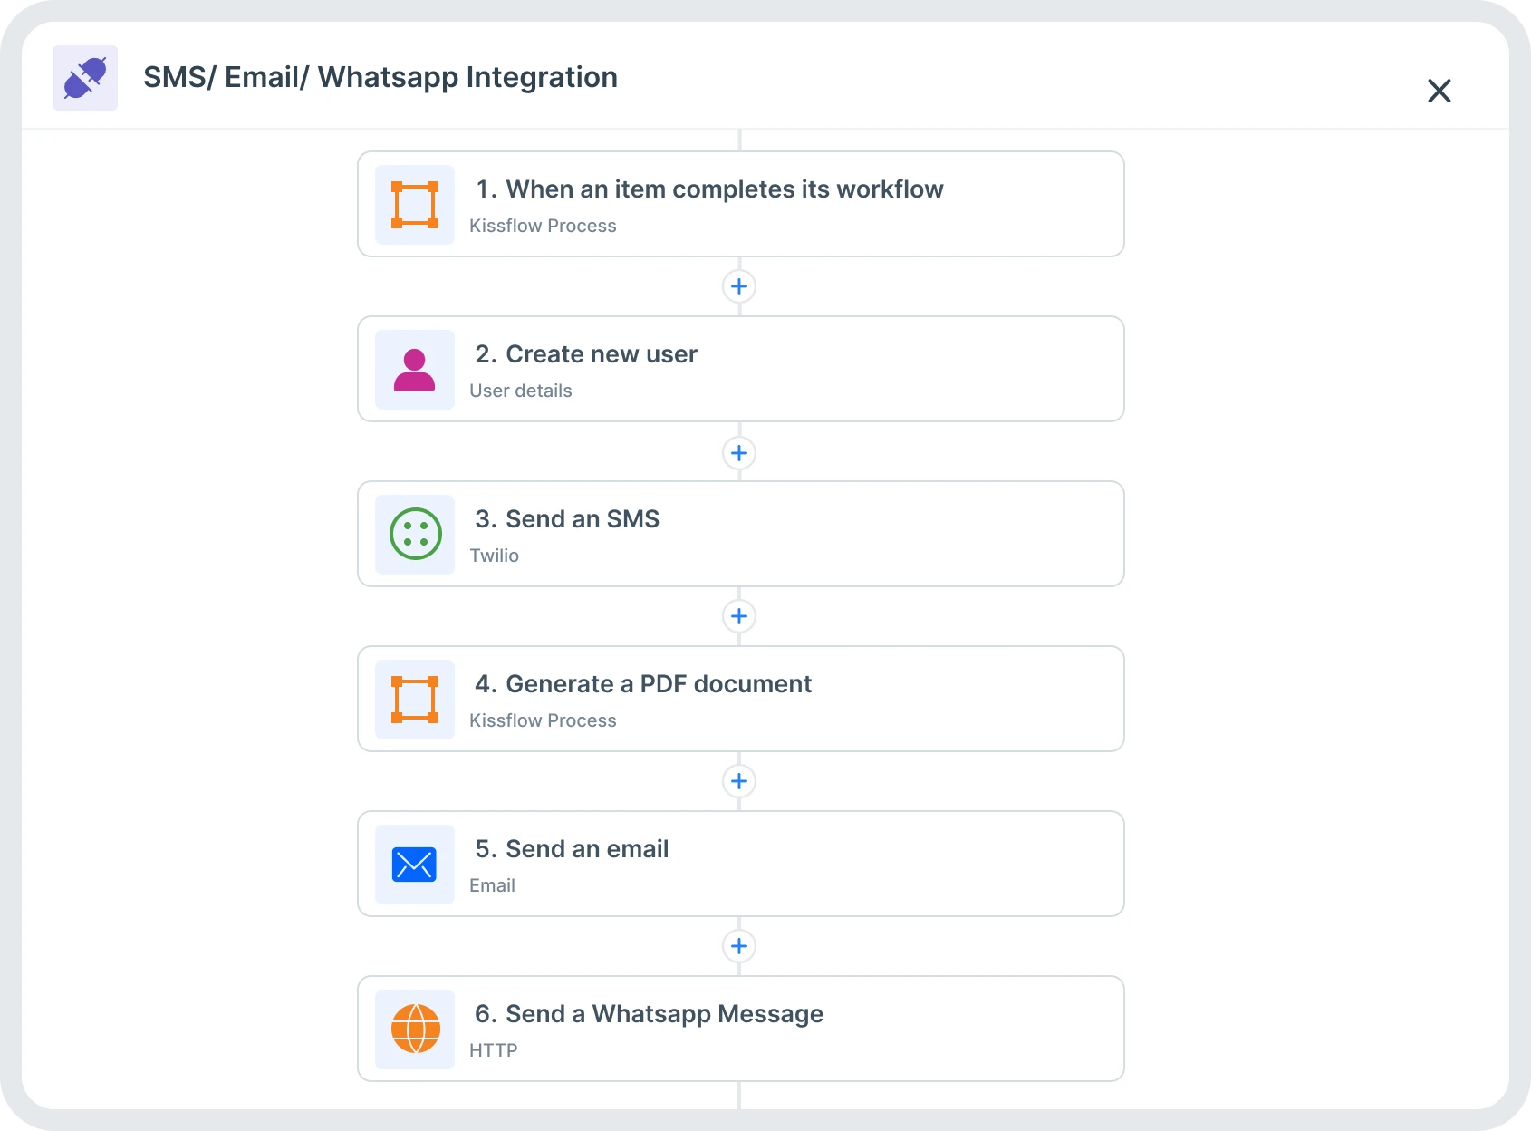Click the 'User details' subtitle
The height and width of the screenshot is (1131, 1531).
[x=521, y=391]
